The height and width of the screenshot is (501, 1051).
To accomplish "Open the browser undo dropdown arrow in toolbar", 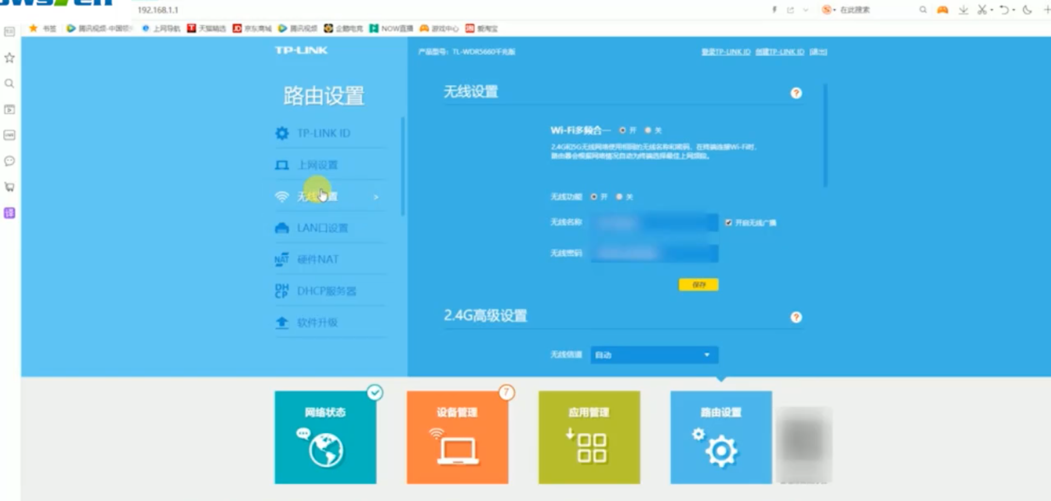I will coord(1013,10).
